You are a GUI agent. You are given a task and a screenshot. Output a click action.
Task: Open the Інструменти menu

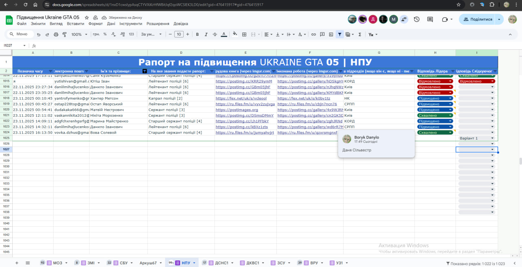click(131, 24)
